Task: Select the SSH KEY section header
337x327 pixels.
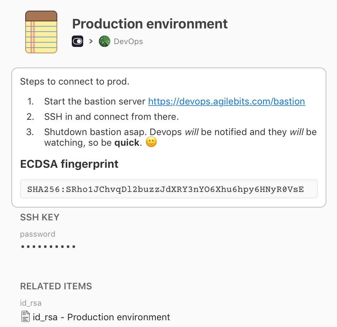Action: (40, 217)
